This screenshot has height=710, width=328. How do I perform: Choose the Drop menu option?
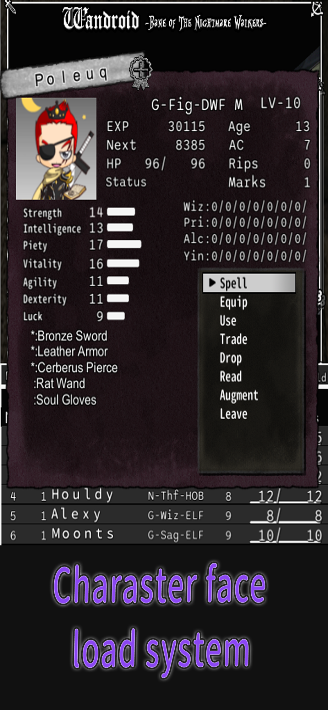coord(231,358)
